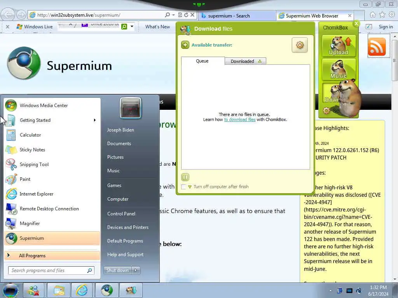Image resolution: width=398 pixels, height=298 pixels.
Task: Expand Turn off computer options triangle
Action: coord(190,187)
